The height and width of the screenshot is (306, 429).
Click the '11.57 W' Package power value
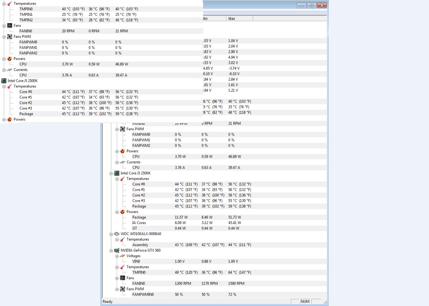coord(181,217)
